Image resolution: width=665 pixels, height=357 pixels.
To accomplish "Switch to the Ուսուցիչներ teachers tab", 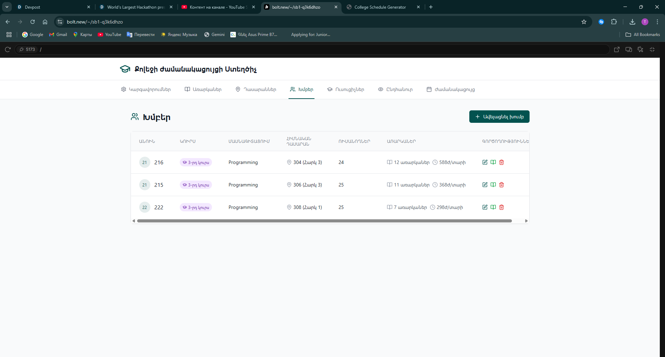I will [346, 89].
